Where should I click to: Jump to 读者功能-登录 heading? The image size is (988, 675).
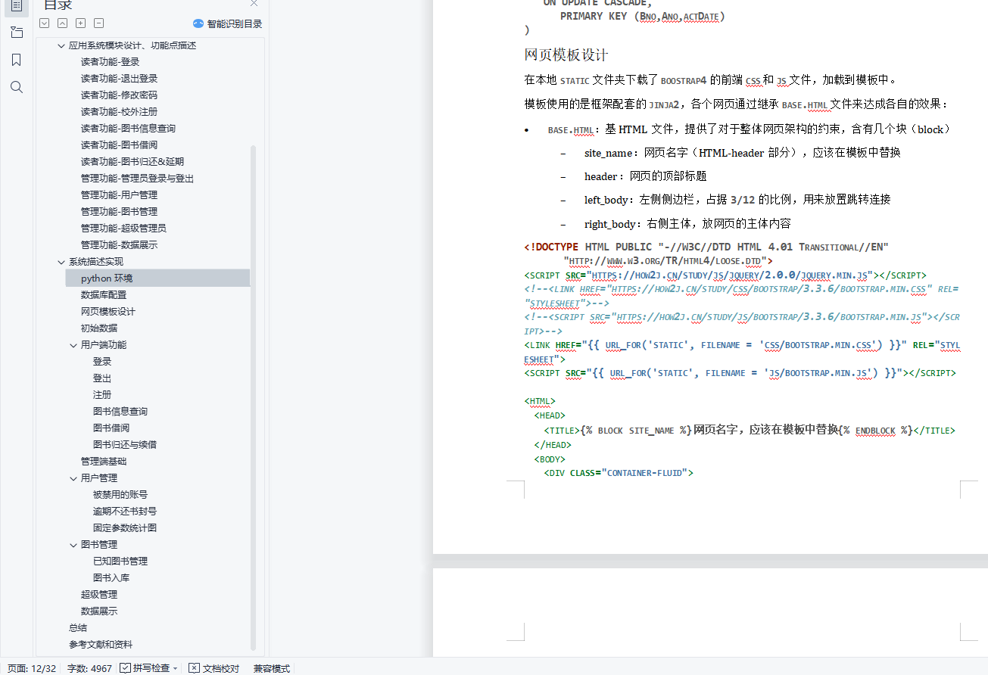click(110, 62)
